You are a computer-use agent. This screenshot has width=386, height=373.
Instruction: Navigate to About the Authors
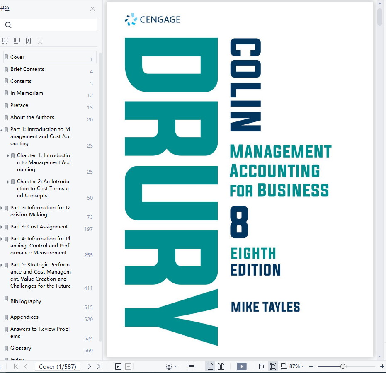click(32, 117)
